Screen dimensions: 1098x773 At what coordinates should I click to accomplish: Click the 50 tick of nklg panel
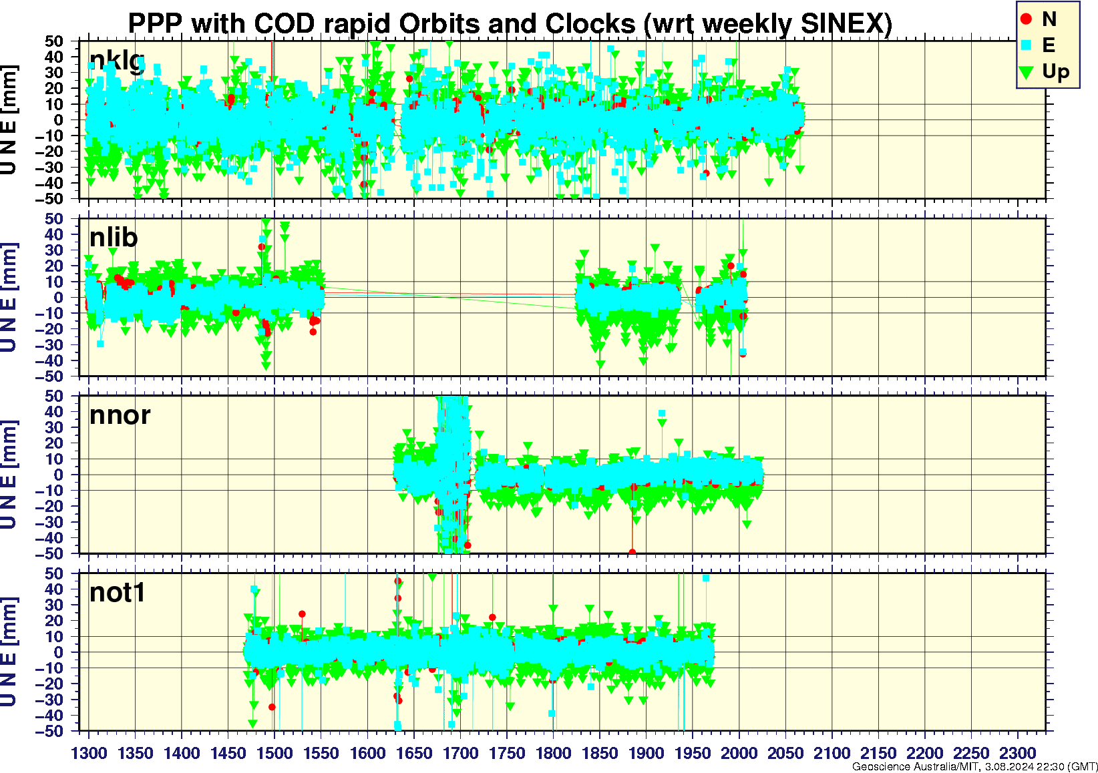(x=54, y=41)
